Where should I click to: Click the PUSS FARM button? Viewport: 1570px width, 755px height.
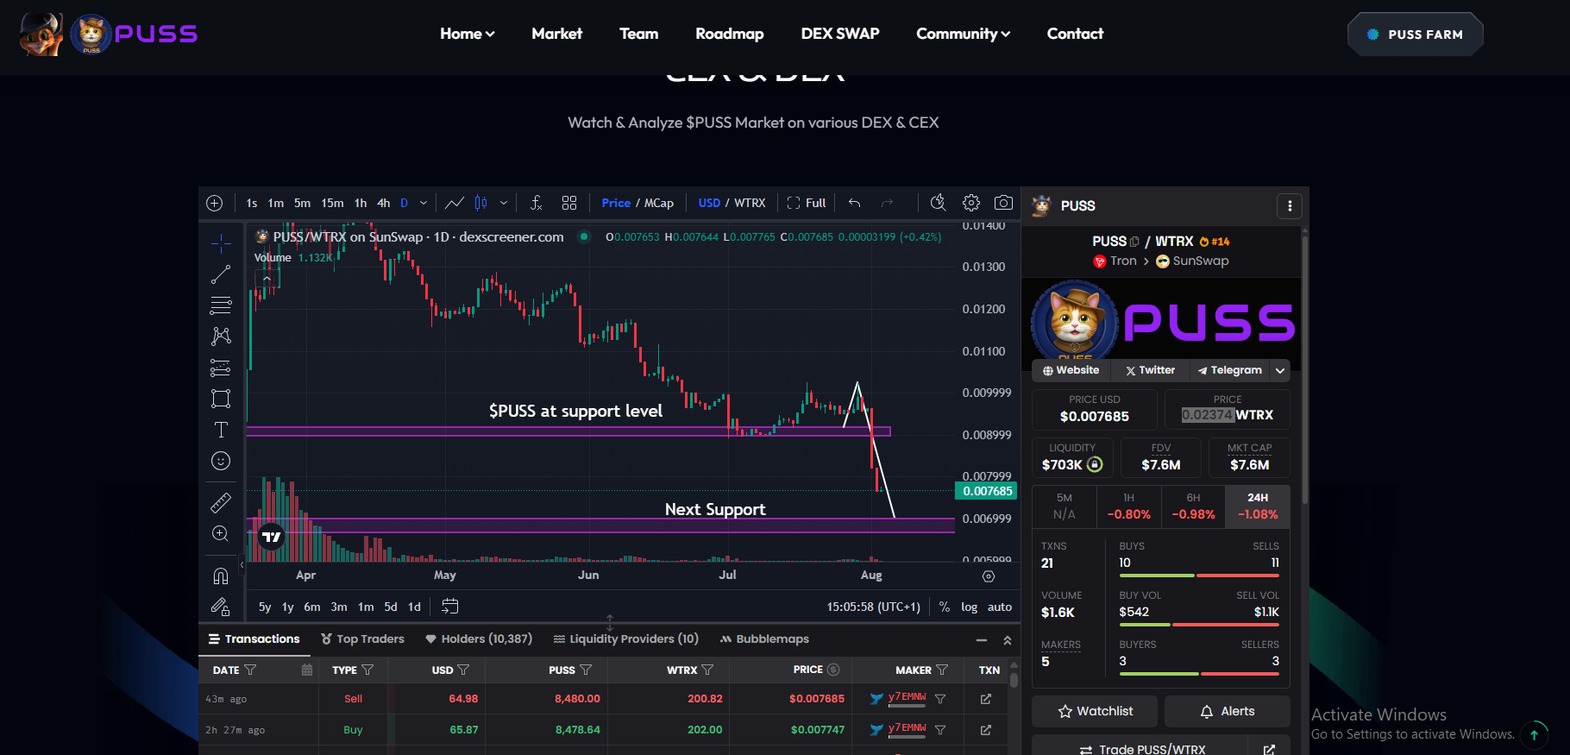[x=1416, y=35]
